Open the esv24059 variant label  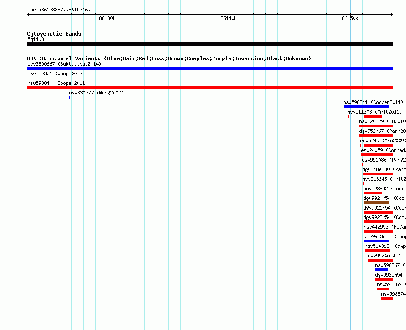point(384,150)
